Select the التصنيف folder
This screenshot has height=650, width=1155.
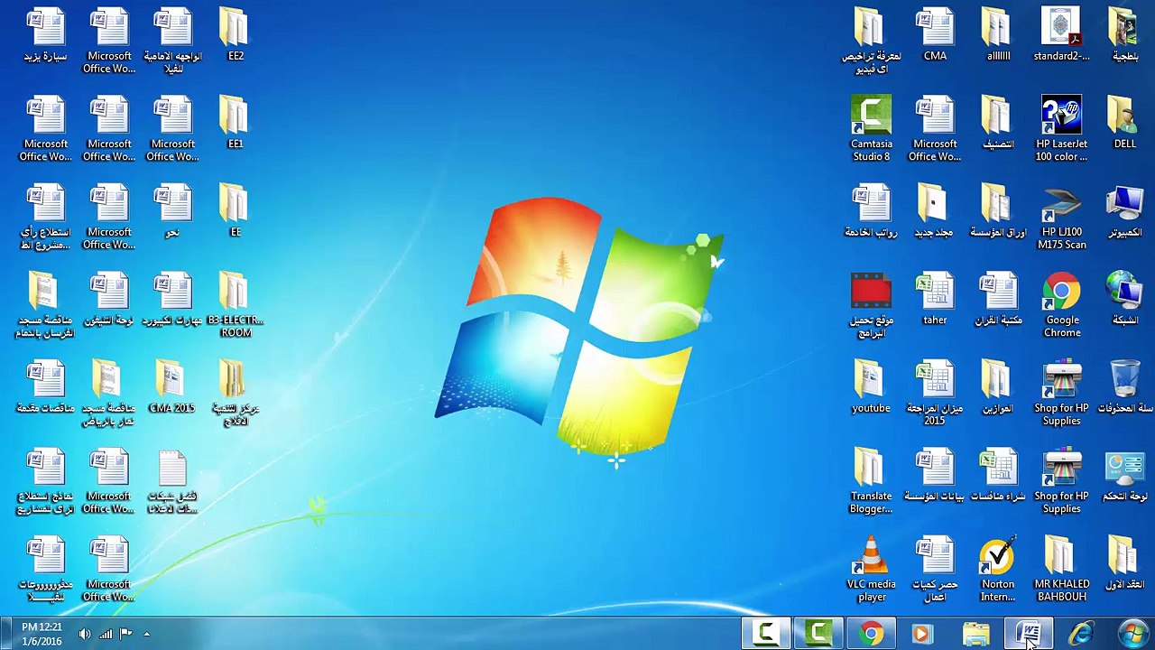click(997, 123)
